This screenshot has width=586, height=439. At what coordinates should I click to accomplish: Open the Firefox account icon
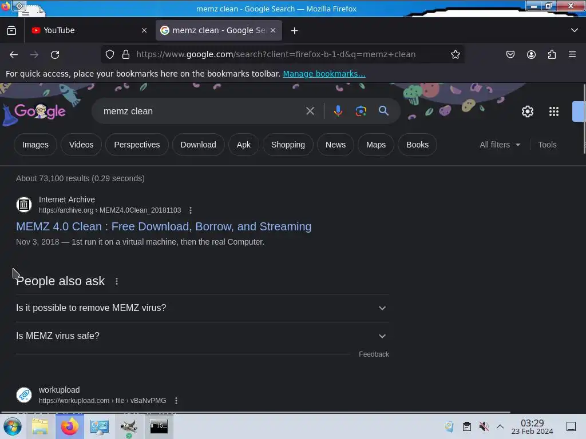coord(531,54)
